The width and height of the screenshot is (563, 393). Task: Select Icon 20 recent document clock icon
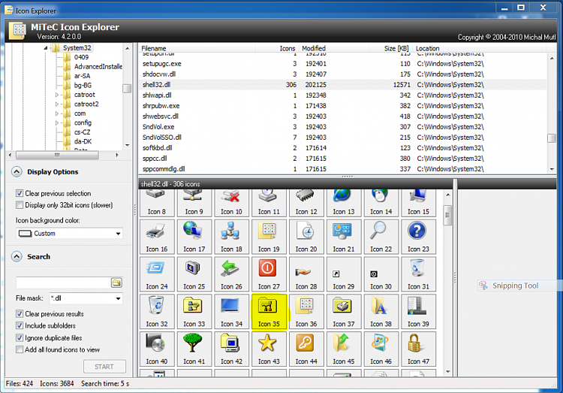click(x=306, y=237)
